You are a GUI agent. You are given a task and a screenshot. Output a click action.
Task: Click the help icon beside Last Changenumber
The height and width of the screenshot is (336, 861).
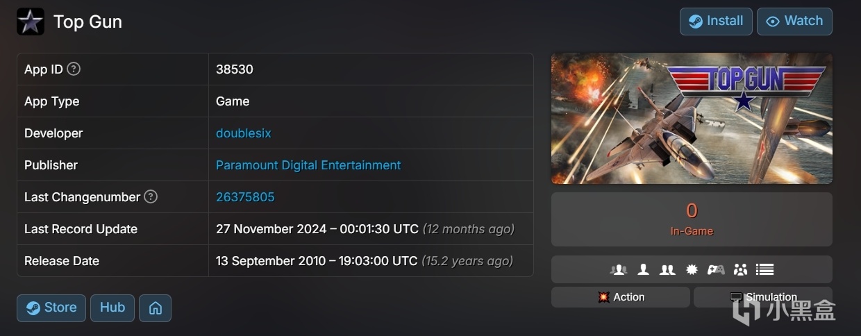coord(151,196)
